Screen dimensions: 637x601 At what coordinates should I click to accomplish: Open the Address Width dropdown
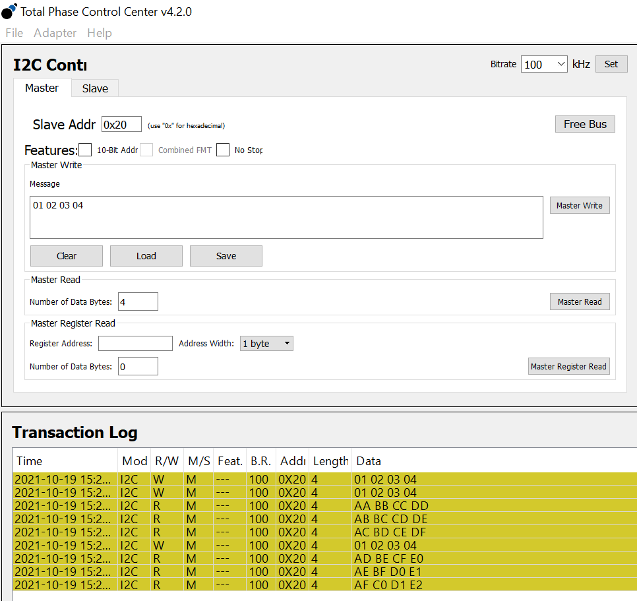pyautogui.click(x=266, y=343)
